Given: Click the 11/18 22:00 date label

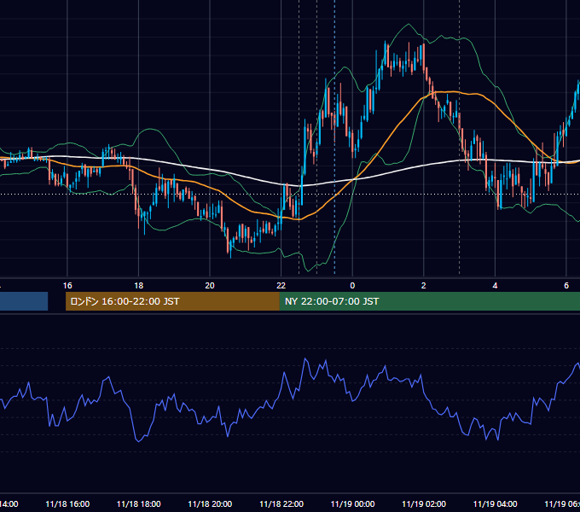Looking at the screenshot, I should coord(281,503).
